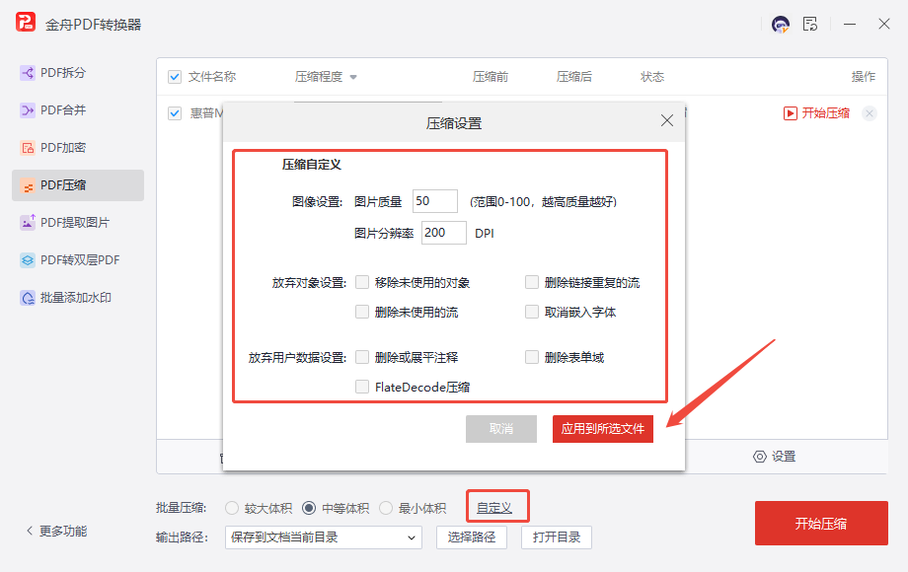Click the PDF压缩 sidebar icon
Image resolution: width=908 pixels, height=572 pixels.
(x=28, y=185)
